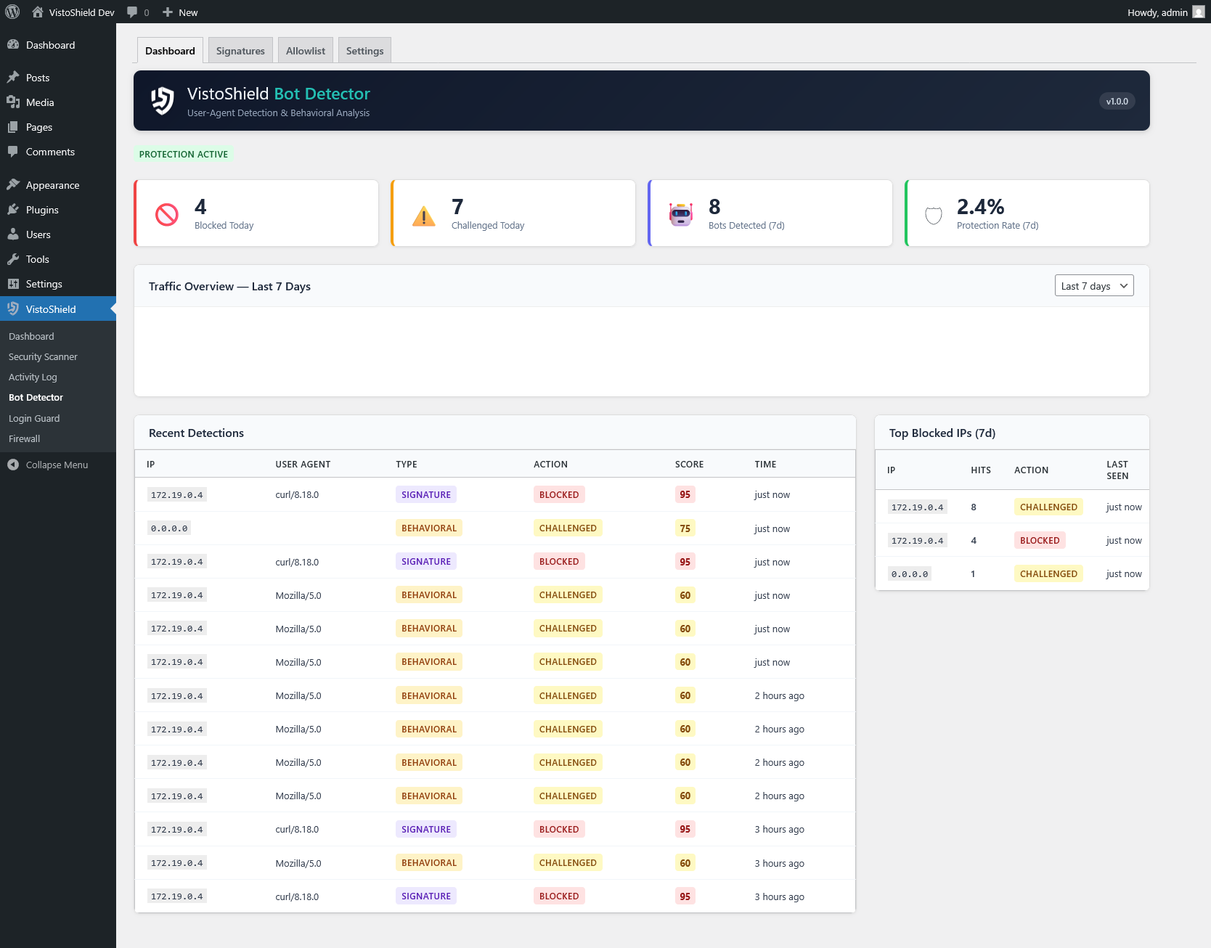
Task: Collapse the admin sidebar menu
Action: pos(49,465)
